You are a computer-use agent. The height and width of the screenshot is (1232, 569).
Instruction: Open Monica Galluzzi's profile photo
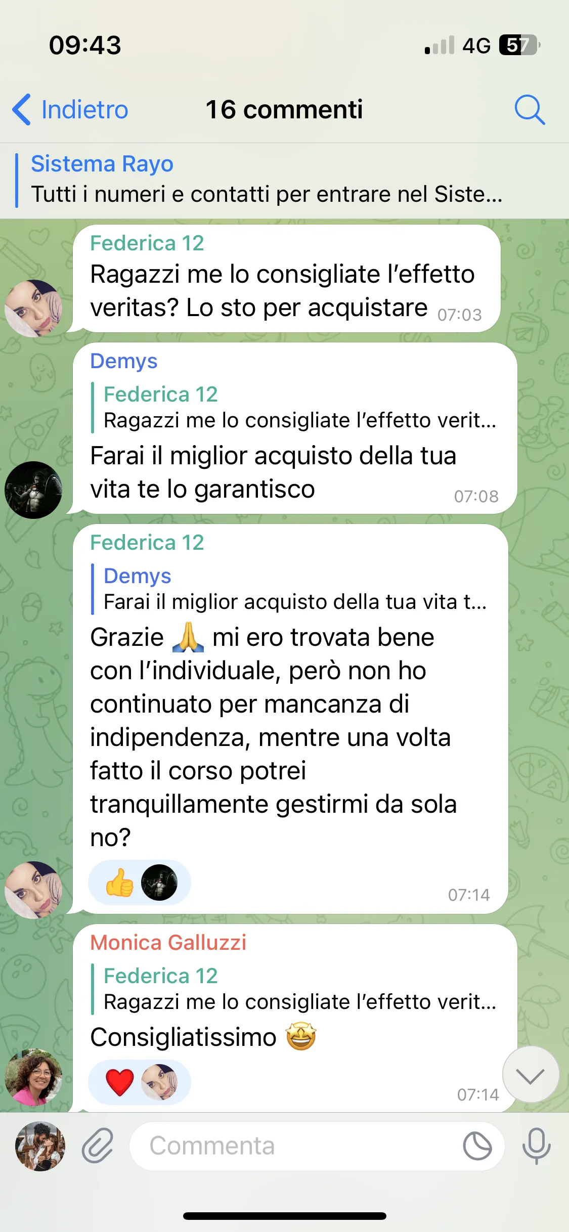[x=33, y=1077]
